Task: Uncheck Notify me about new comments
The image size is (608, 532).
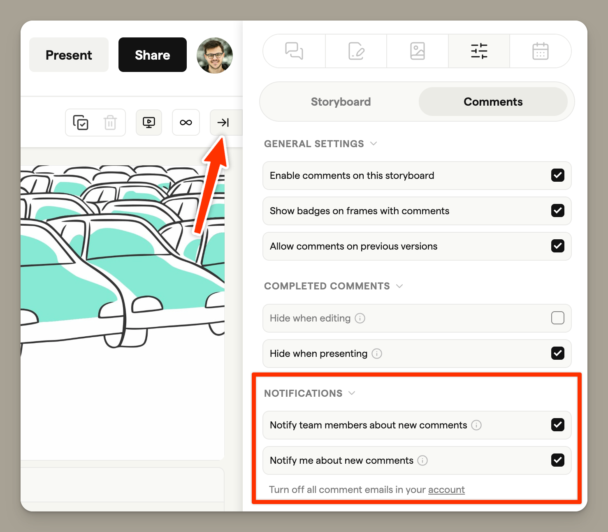Action: click(558, 460)
